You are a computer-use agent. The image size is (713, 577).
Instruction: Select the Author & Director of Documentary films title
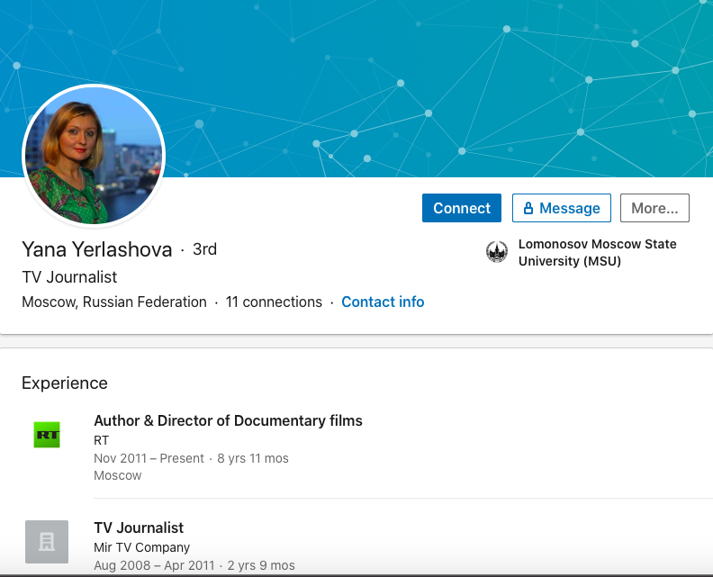[x=228, y=420]
